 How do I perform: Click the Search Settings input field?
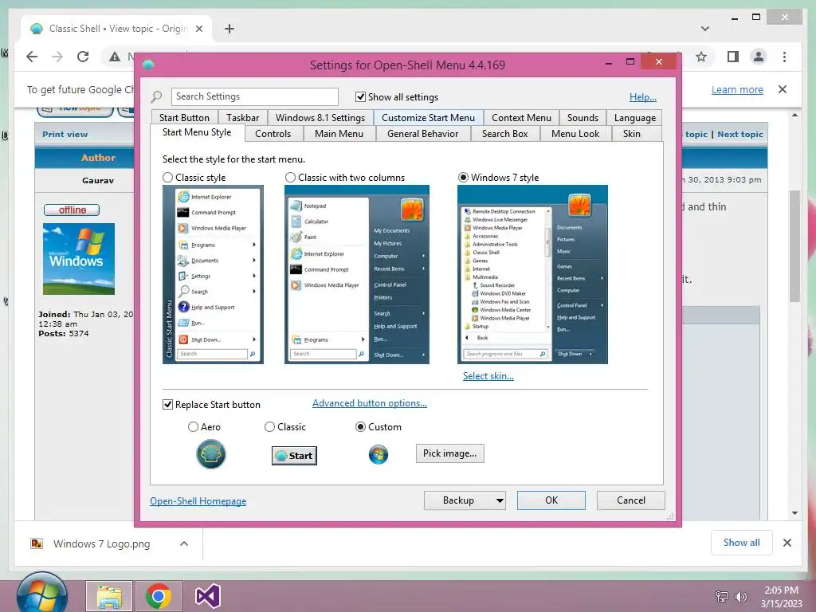(254, 96)
